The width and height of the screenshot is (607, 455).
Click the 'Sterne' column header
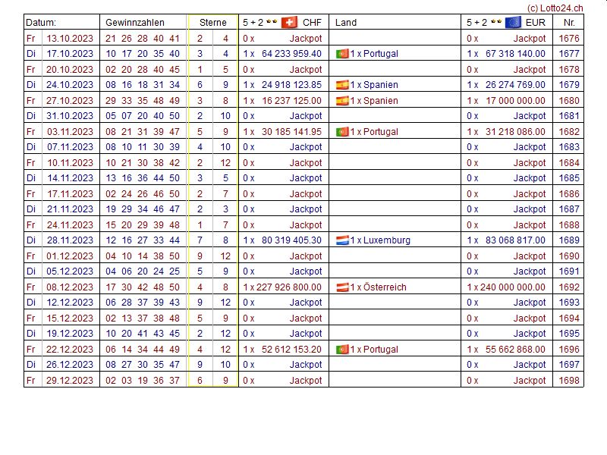tap(212, 23)
